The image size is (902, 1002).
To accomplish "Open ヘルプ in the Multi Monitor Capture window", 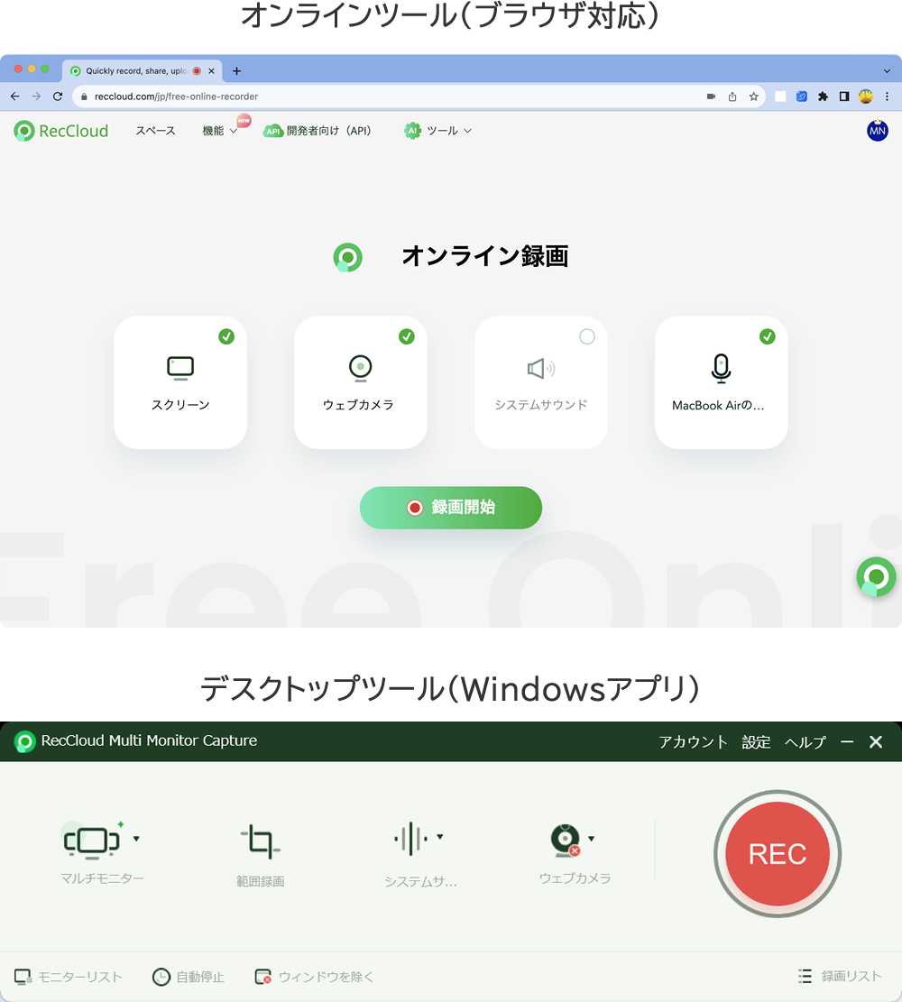I will (805, 742).
